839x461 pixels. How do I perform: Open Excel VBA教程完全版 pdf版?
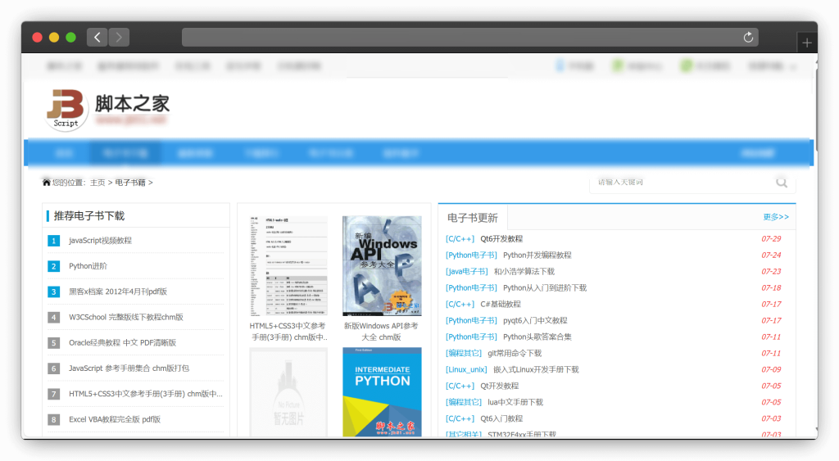click(115, 420)
